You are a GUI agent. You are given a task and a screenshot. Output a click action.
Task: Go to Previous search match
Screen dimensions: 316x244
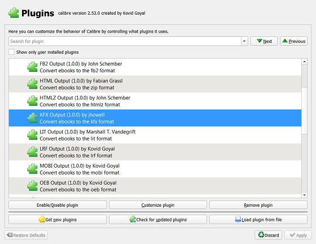tap(293, 41)
